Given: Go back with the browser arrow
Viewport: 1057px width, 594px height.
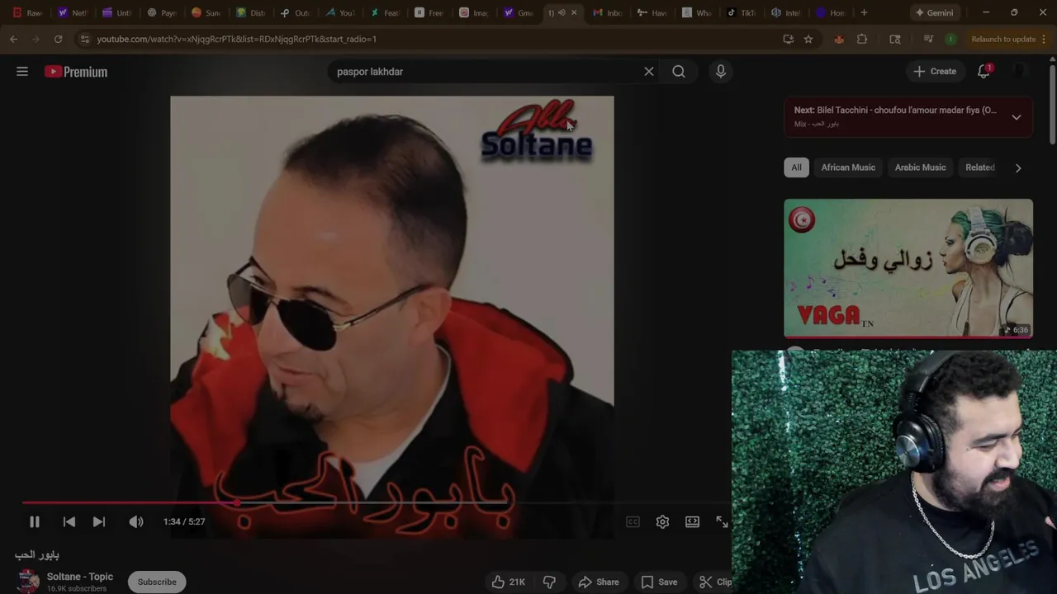Looking at the screenshot, I should click(14, 39).
